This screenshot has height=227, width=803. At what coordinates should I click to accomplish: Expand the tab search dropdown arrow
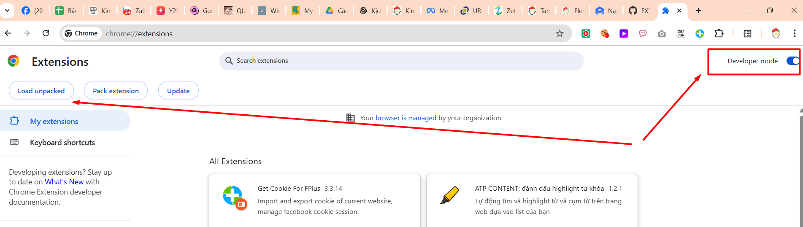pos(7,11)
